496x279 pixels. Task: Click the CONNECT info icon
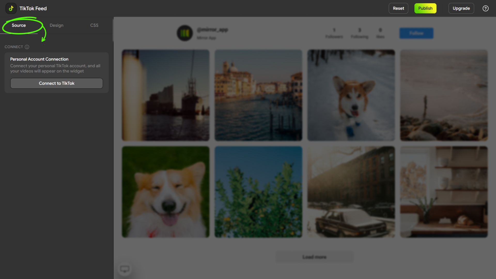pos(27,47)
